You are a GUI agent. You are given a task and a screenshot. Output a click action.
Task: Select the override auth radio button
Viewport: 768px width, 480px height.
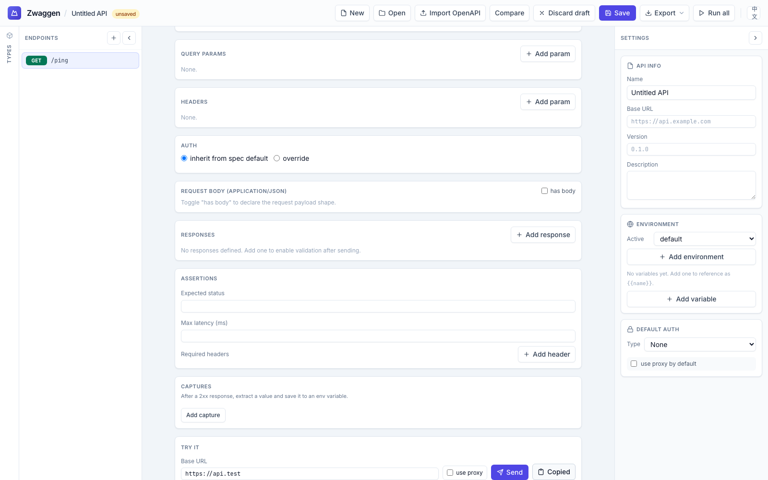point(276,158)
